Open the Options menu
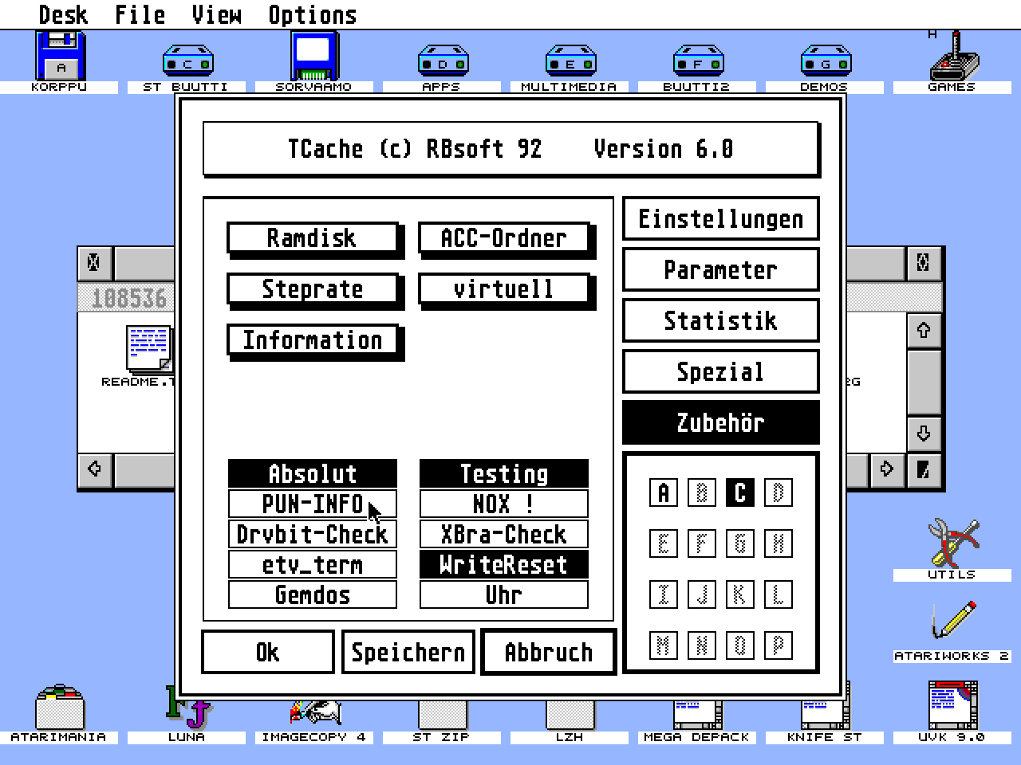The image size is (1021, 765). 311,14
